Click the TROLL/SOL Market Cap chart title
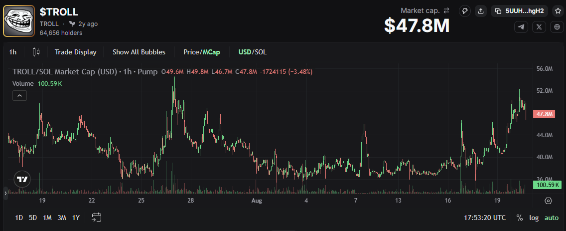The image size is (566, 231). coord(85,71)
